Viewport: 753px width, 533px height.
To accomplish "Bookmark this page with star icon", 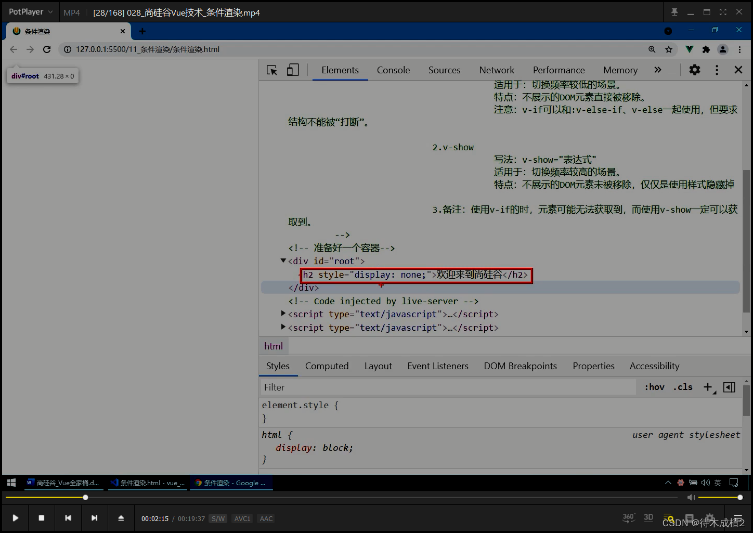I will [669, 49].
